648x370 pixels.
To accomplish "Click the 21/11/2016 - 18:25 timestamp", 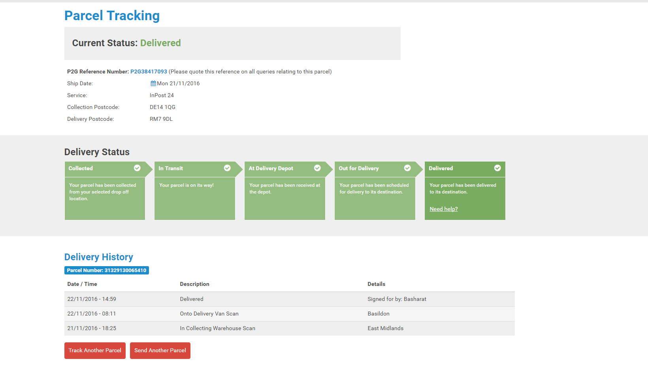I will pyautogui.click(x=92, y=328).
